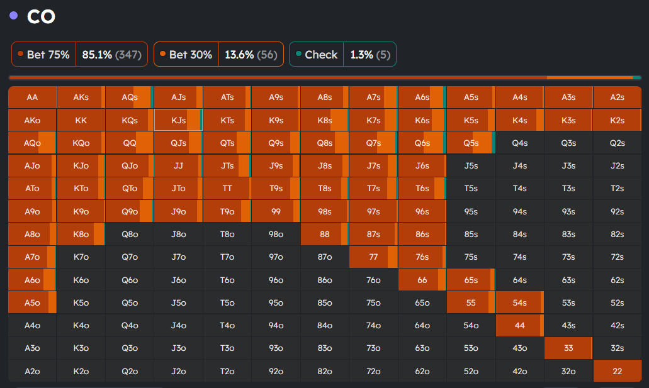
Task: Pick the 22 pocket pair cell
Action: pyautogui.click(x=617, y=371)
